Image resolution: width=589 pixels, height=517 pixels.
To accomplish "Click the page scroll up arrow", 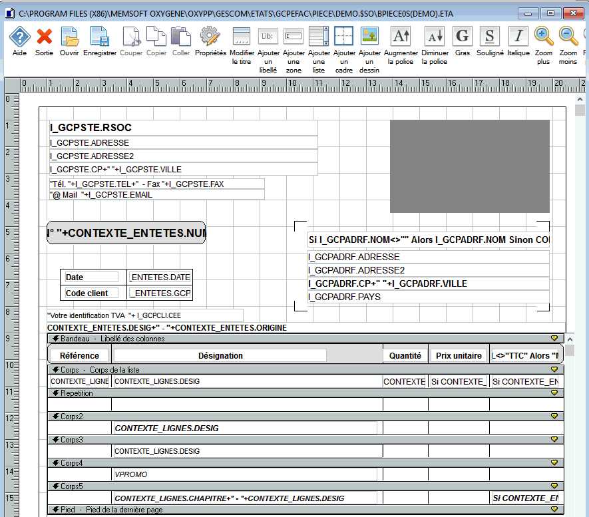I will (580, 100).
